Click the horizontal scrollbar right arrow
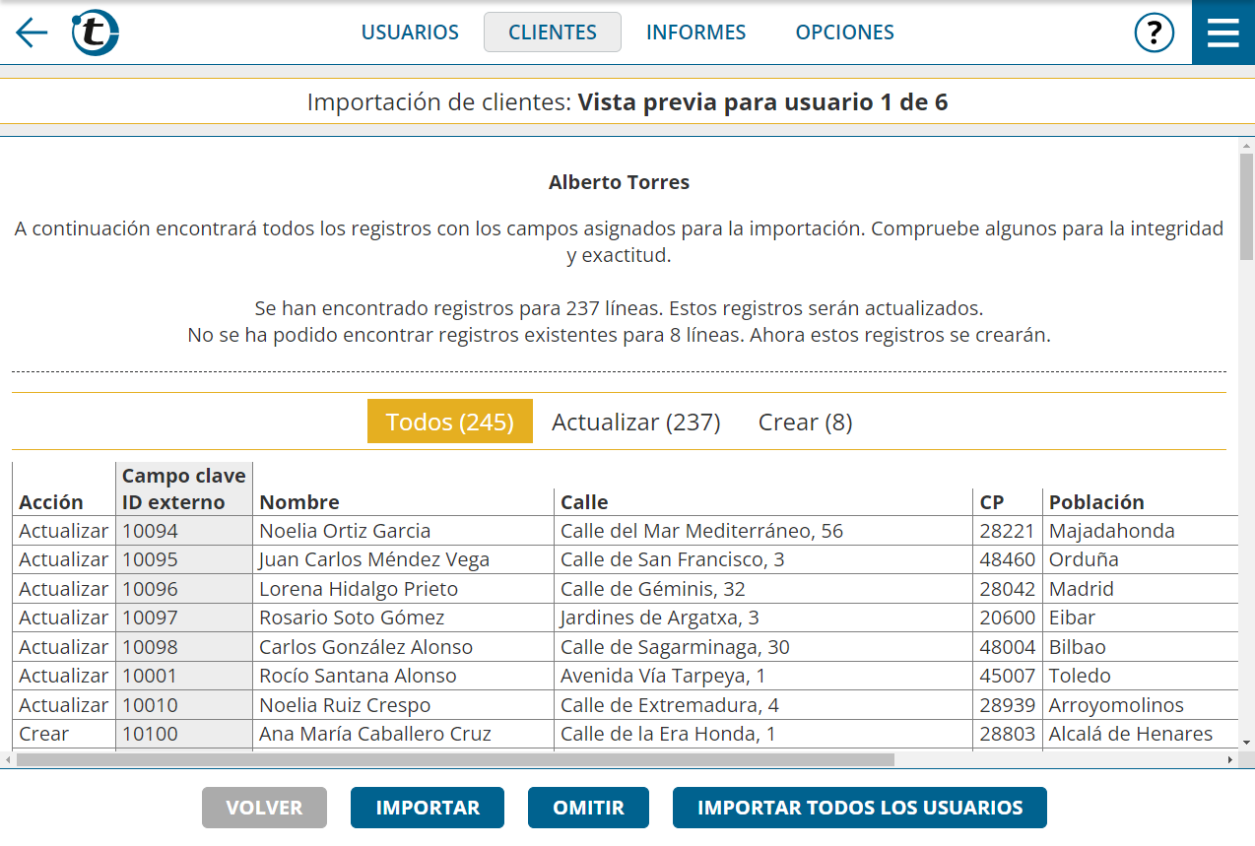The width and height of the screenshot is (1255, 846). 1229,759
